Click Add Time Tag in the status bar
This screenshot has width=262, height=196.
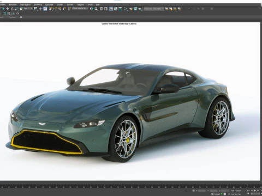[x=236, y=194]
